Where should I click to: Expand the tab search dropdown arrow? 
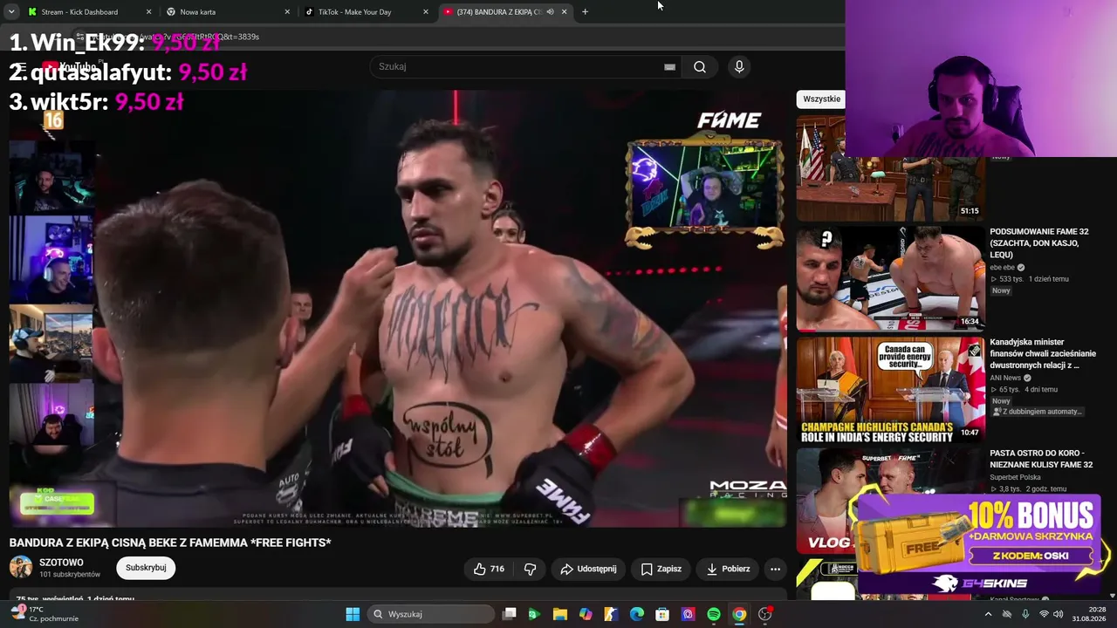(10, 12)
